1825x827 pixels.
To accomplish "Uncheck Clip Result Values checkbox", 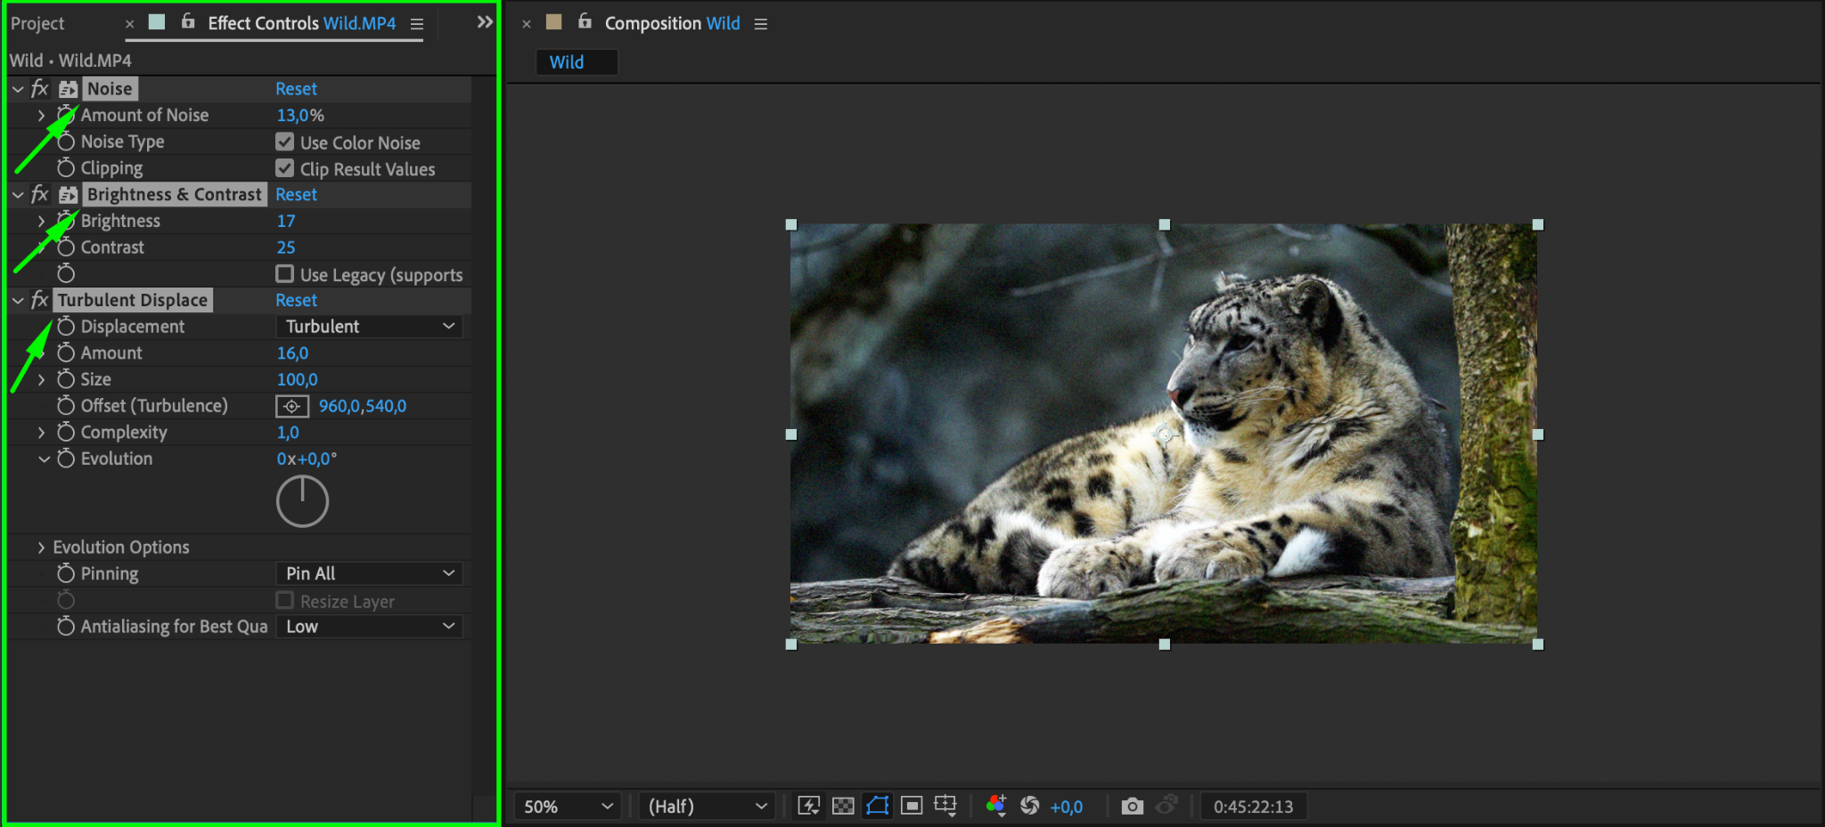I will [285, 168].
